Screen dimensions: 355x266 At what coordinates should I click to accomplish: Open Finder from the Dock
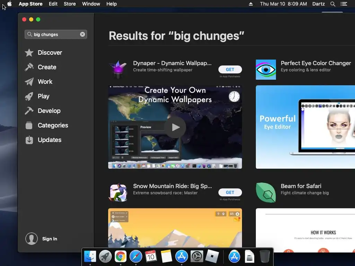pos(90,256)
